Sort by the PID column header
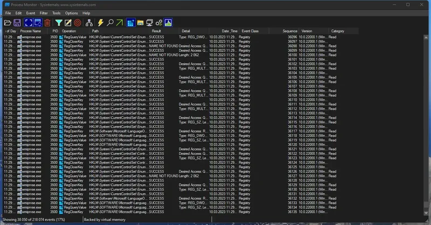This screenshot has height=225, width=431. [53, 31]
